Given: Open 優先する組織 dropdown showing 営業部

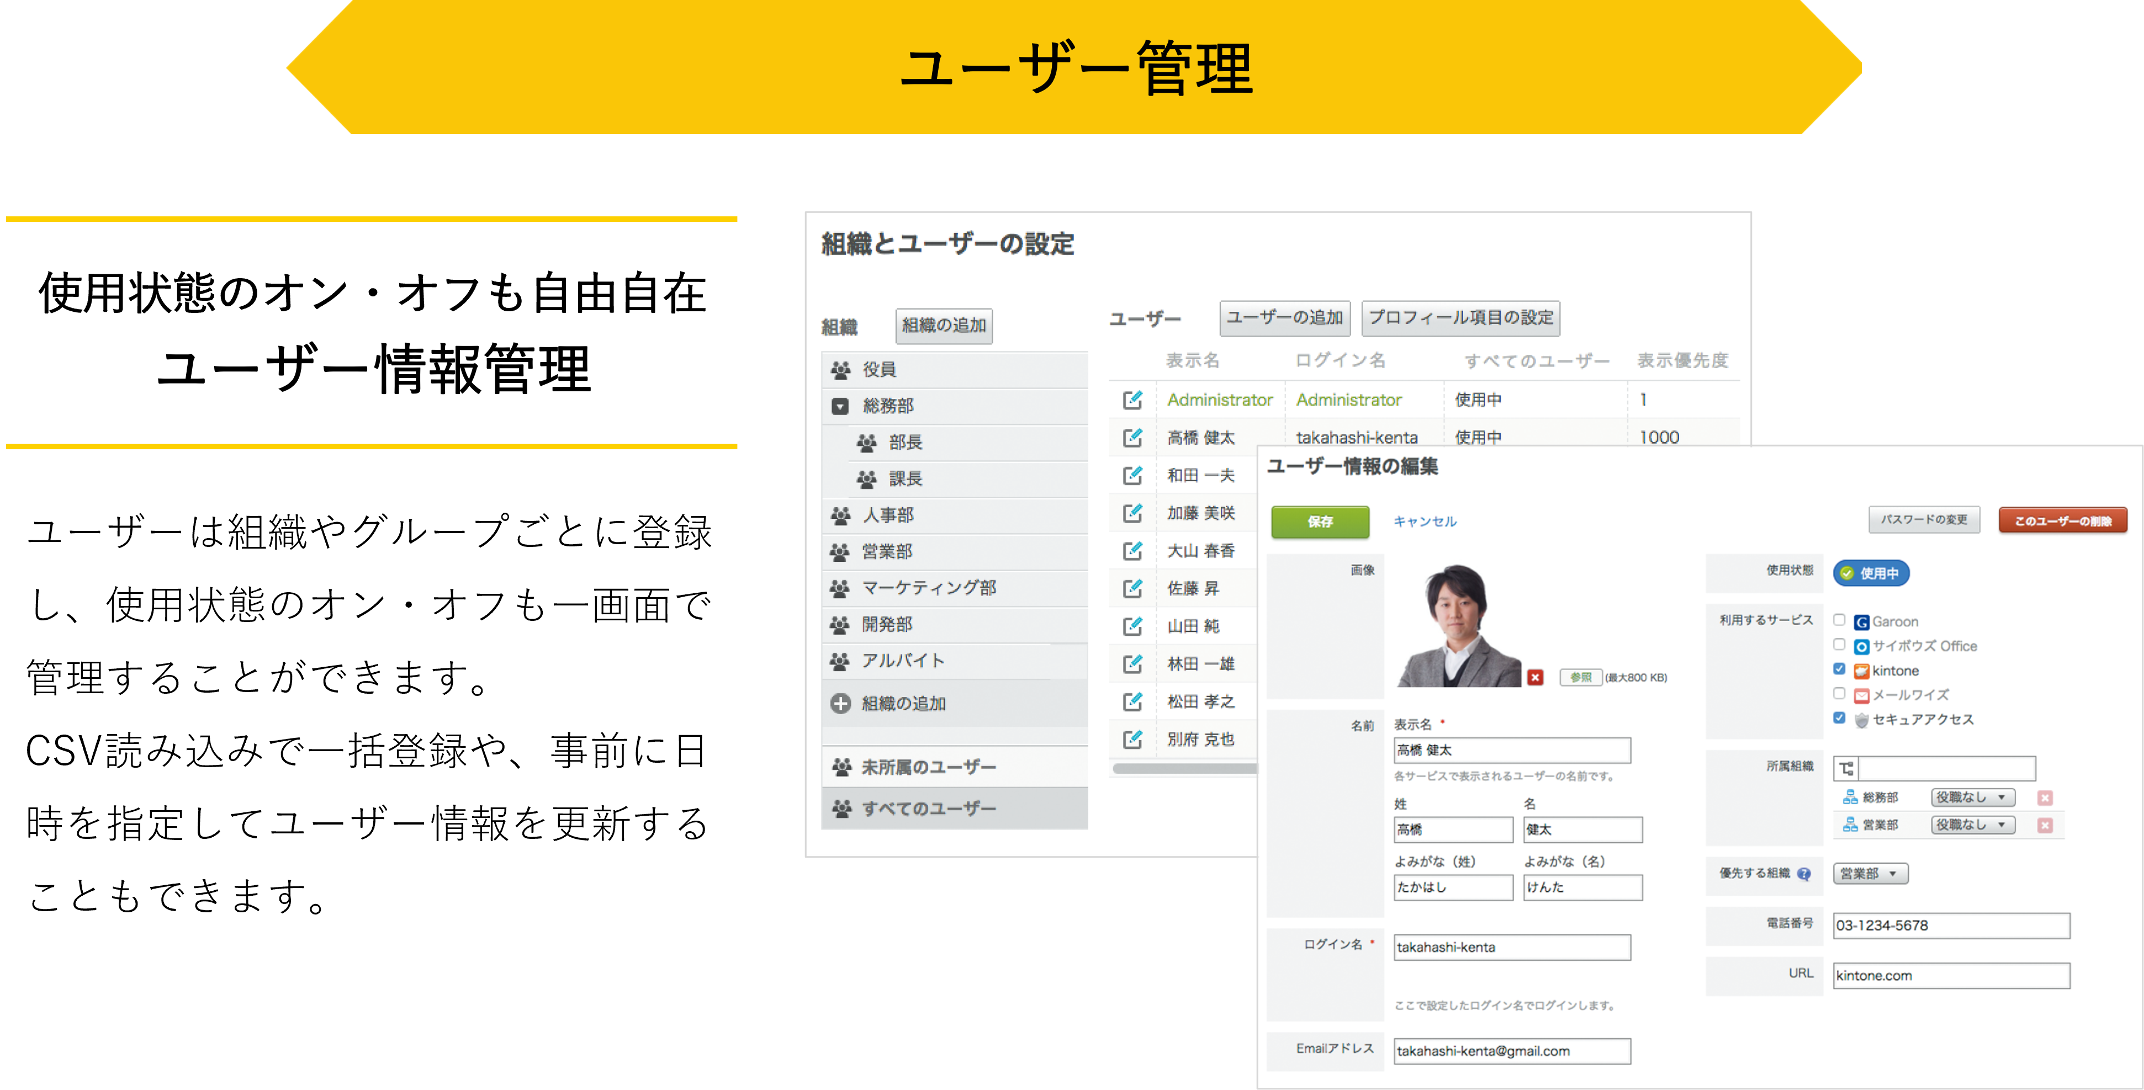Looking at the screenshot, I should click(1870, 874).
